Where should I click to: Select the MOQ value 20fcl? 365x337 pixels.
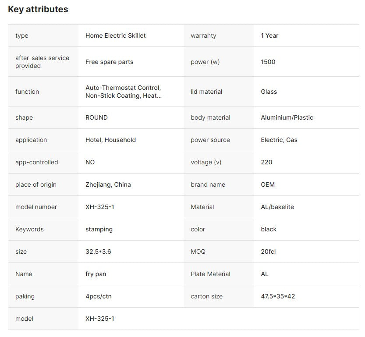point(268,252)
